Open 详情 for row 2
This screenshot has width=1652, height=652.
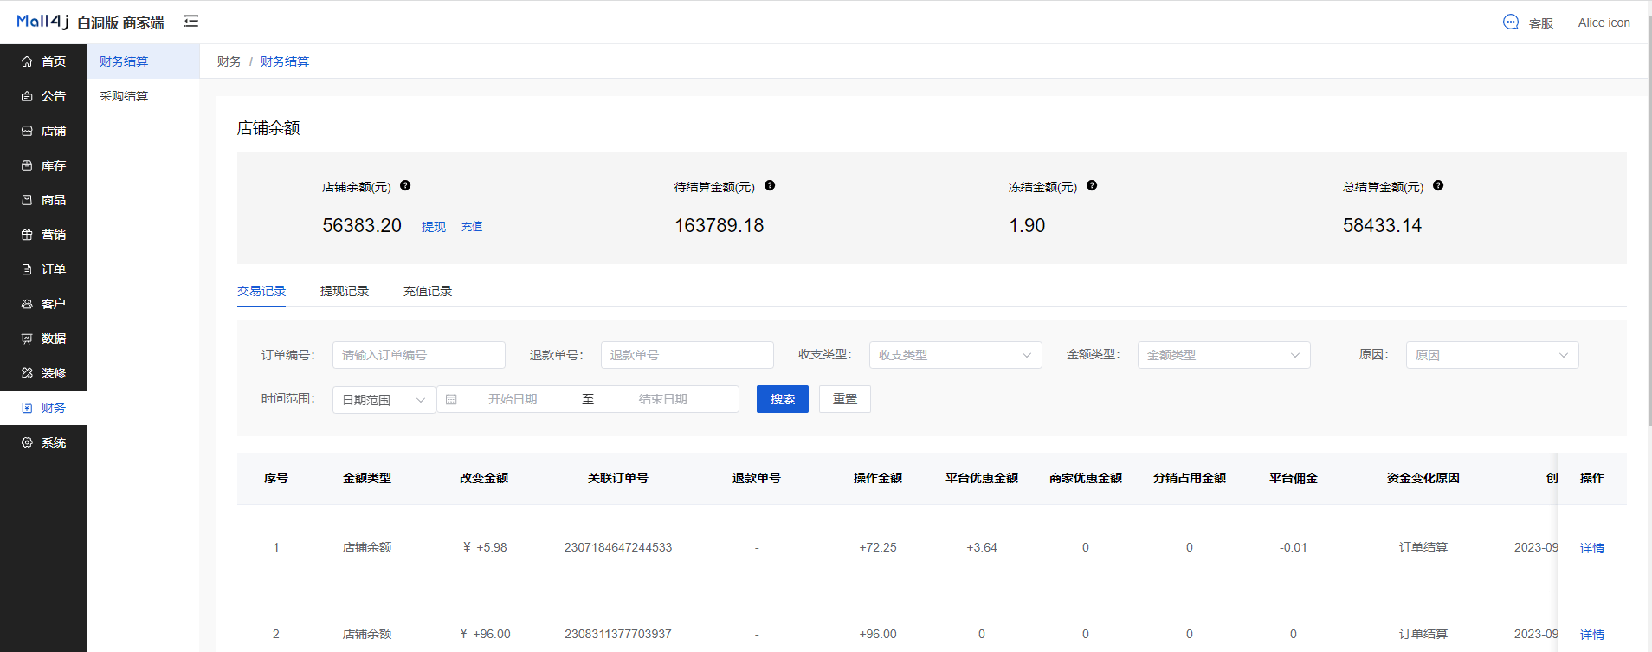click(x=1592, y=635)
